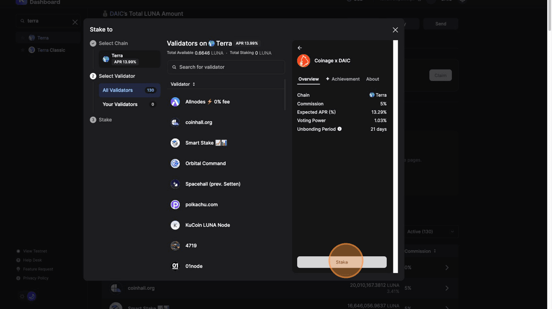Click the Search for validator field
552x309 pixels.
[226, 67]
